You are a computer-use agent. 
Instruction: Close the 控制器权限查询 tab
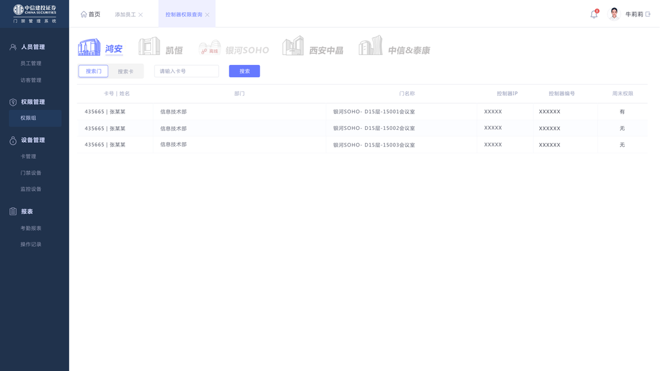(x=207, y=15)
